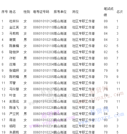This screenshot has width=127, height=134.
Task: Click the gender 男 for 陈树楠
Action: tap(25, 77)
